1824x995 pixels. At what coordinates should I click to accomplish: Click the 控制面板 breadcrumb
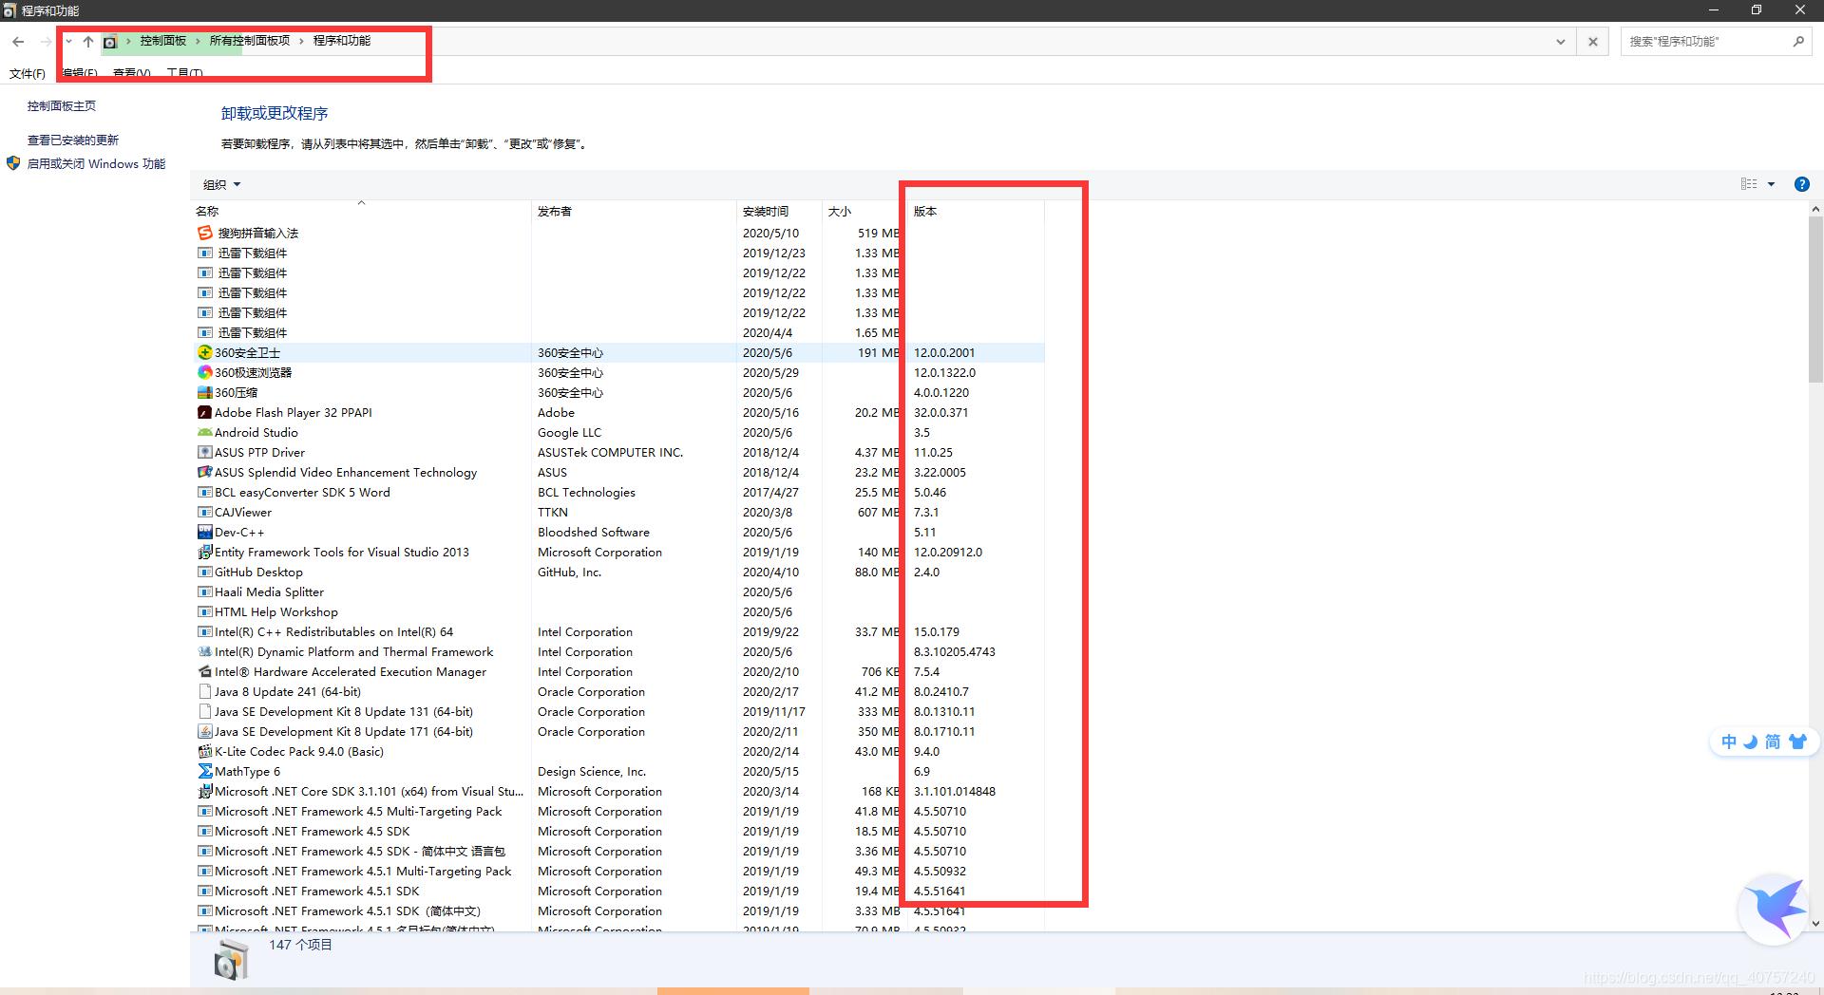click(x=162, y=41)
